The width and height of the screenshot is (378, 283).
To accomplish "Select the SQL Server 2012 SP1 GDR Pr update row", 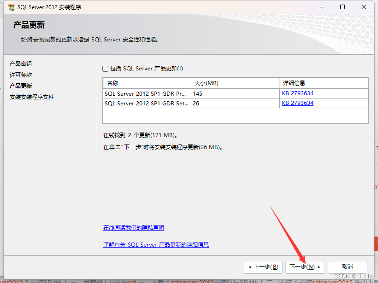I will click(x=147, y=93).
